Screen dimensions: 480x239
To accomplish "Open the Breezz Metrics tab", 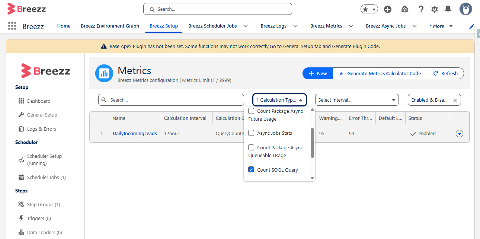I will click(x=326, y=26).
